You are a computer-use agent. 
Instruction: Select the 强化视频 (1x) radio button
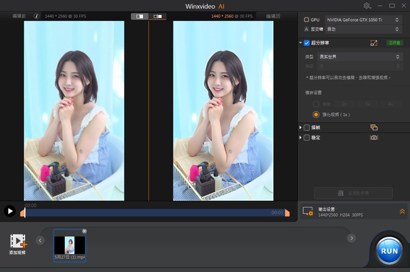316,114
